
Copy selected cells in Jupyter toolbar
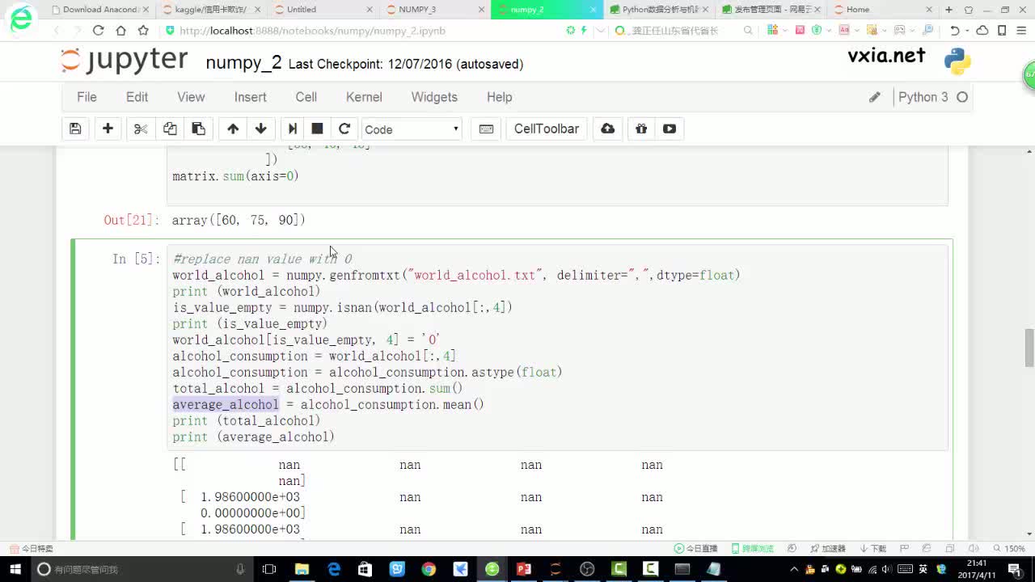[x=170, y=129]
